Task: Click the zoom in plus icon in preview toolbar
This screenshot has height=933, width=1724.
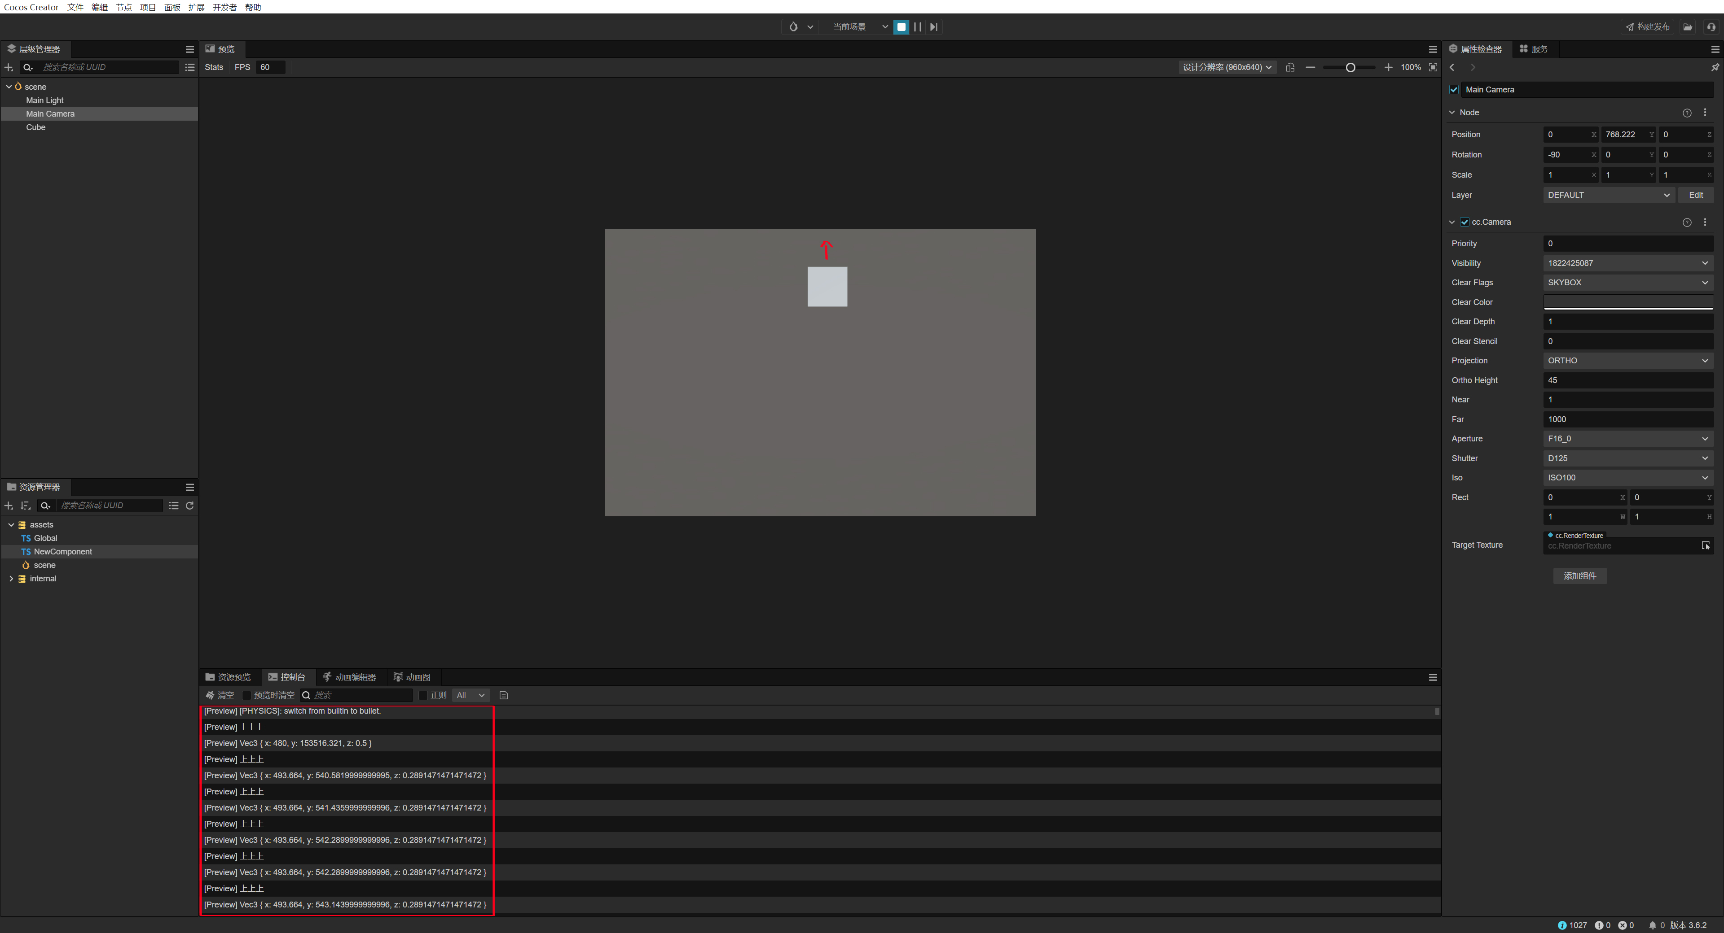Action: pyautogui.click(x=1388, y=67)
